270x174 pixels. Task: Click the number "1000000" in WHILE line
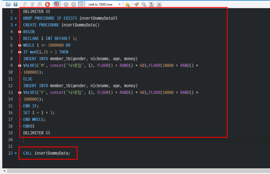pyautogui.click(x=56, y=45)
